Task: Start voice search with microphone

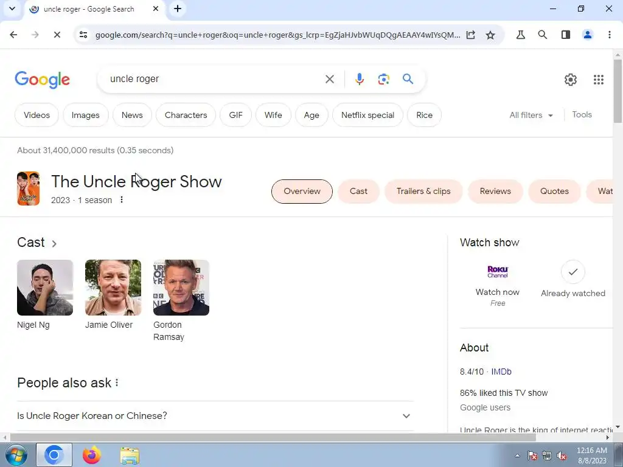Action: point(359,79)
